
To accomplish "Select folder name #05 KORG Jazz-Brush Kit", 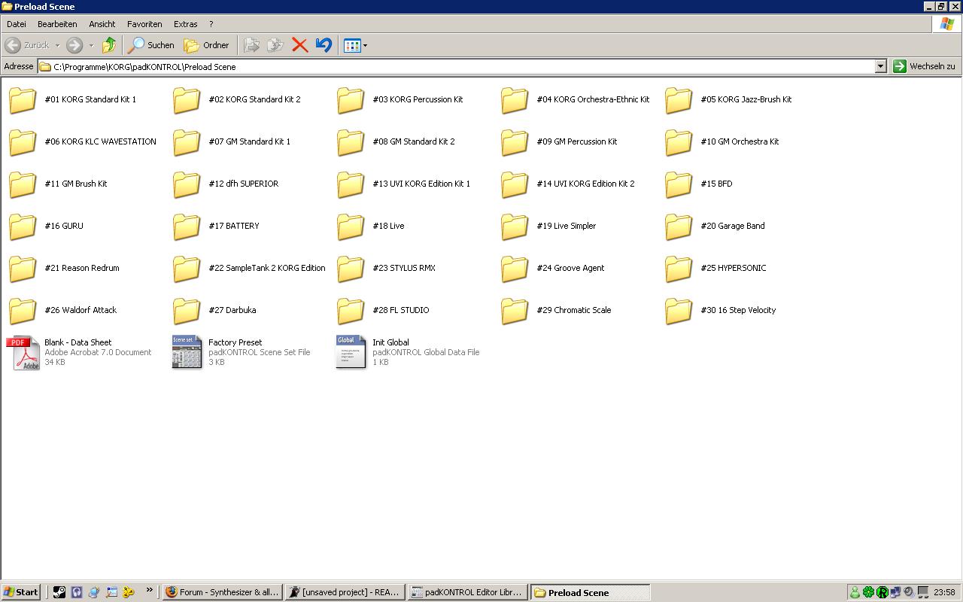I will coord(746,99).
